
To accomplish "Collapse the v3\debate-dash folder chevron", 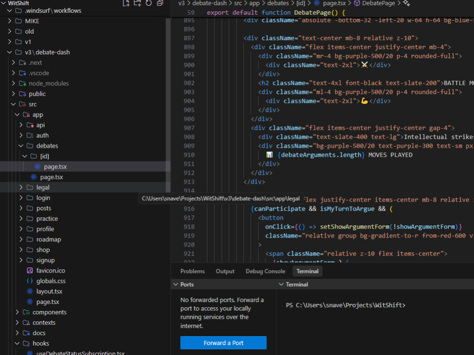I will pos(9,52).
